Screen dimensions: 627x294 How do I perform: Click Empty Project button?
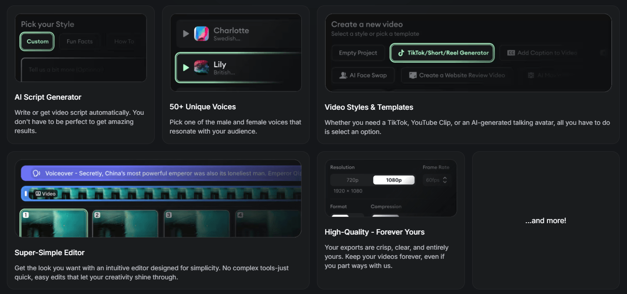[x=358, y=53]
